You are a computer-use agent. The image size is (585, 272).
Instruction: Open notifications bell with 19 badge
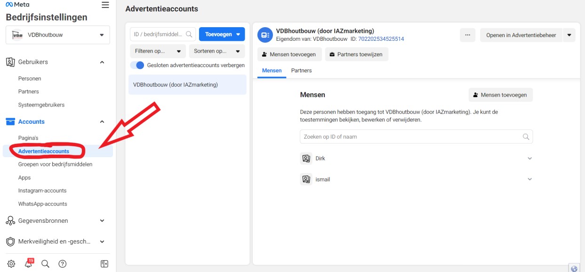(x=28, y=263)
